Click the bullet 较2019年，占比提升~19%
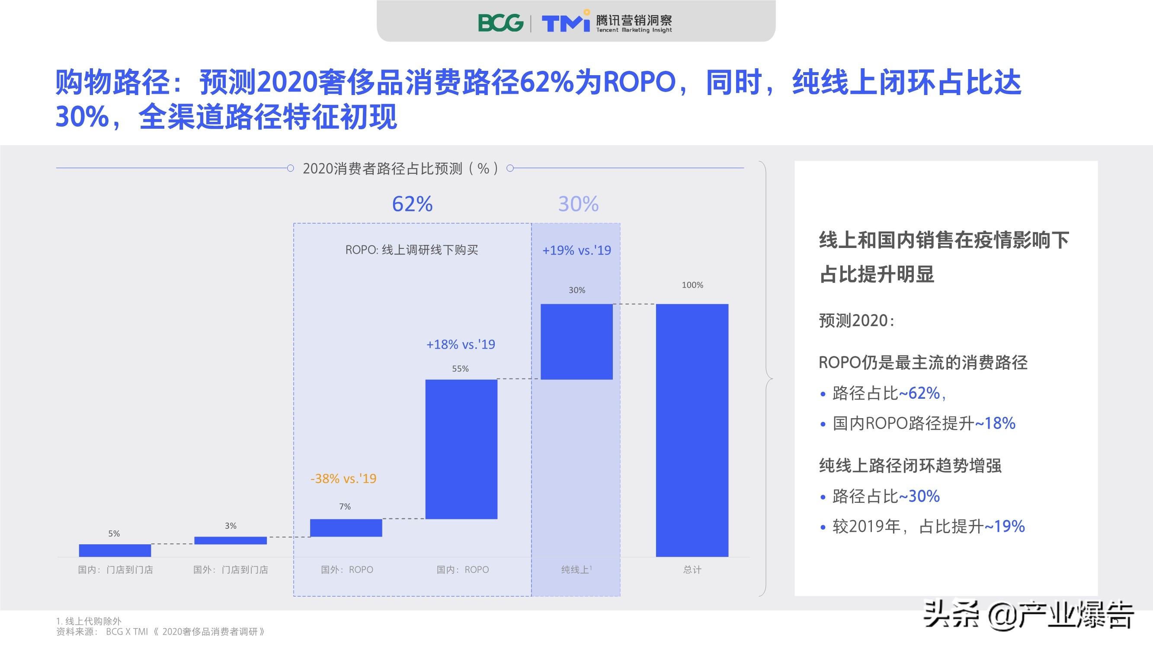 (922, 526)
